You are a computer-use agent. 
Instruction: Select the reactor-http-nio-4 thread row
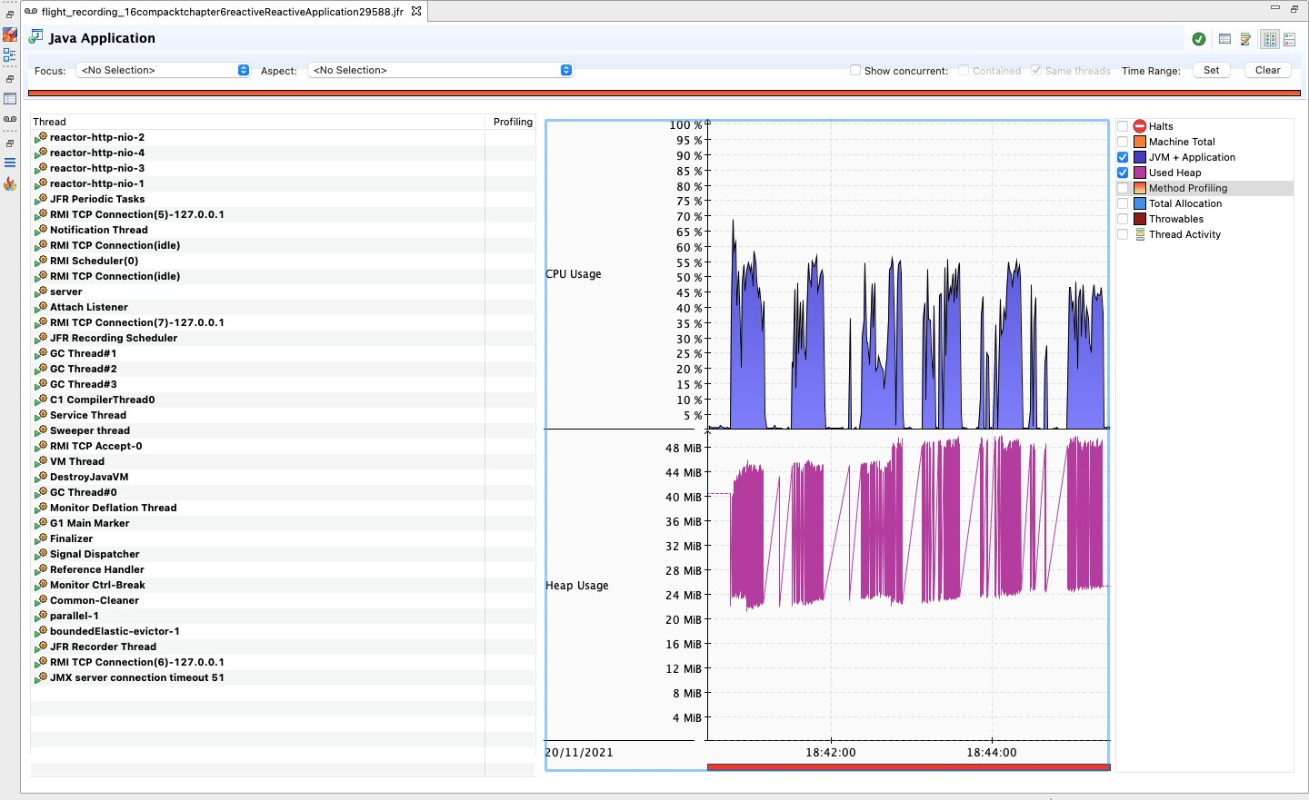point(283,153)
